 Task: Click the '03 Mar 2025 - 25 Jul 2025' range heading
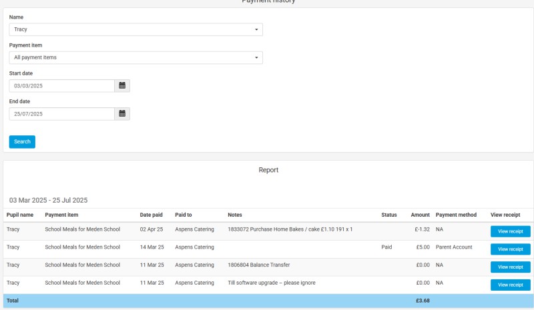48,200
